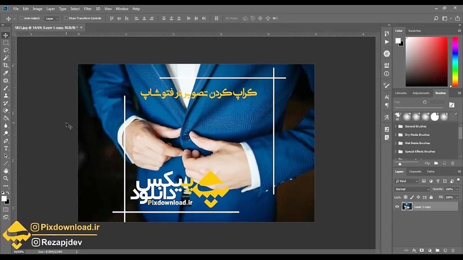
Task: Click the share icon at top right
Action: pos(457,19)
